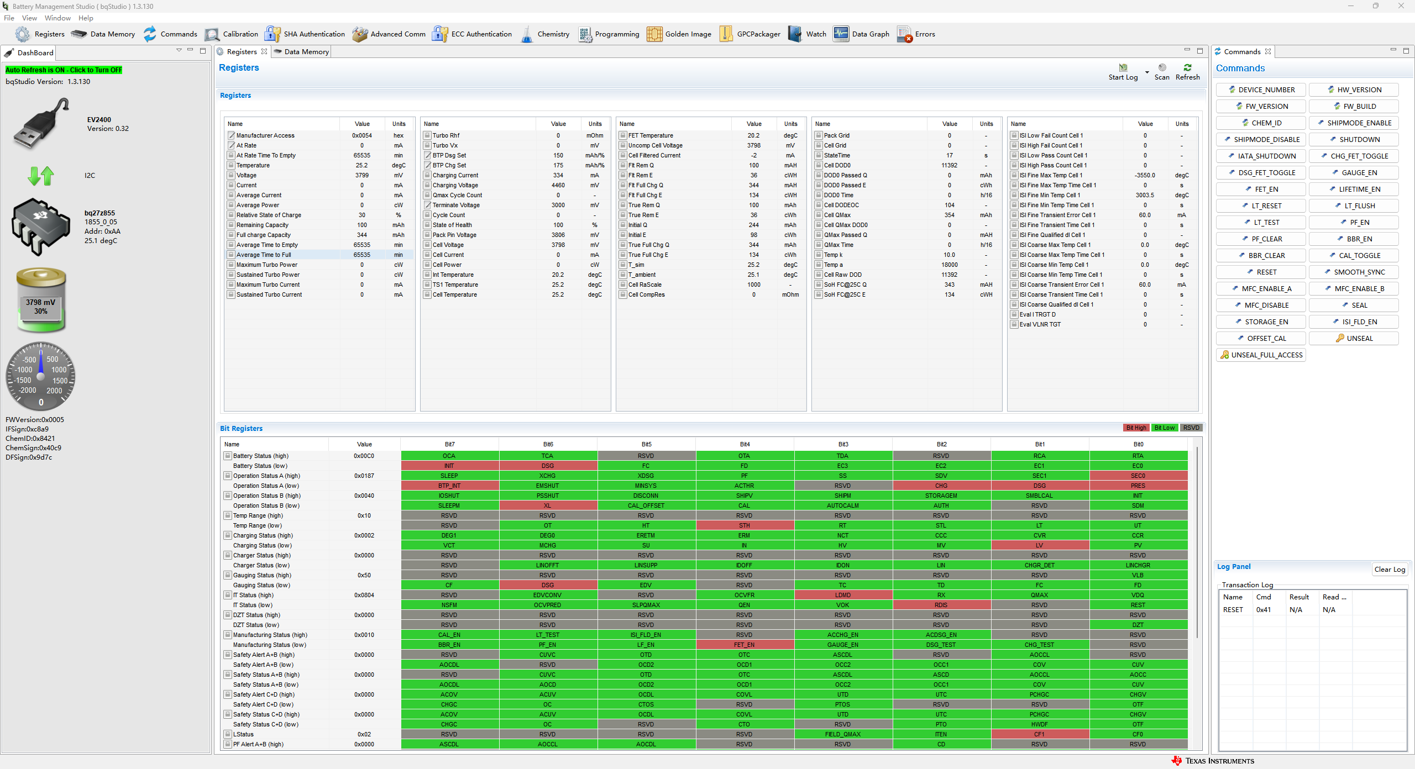Toggle icon beside ISI Low Fail Count Cell 1
This screenshot has height=769, width=1415.
click(1014, 135)
